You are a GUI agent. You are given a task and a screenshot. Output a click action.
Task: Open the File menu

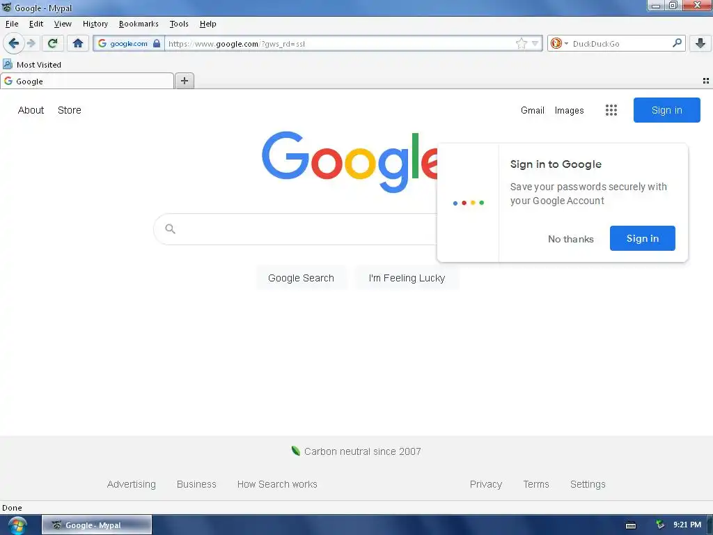(x=12, y=24)
